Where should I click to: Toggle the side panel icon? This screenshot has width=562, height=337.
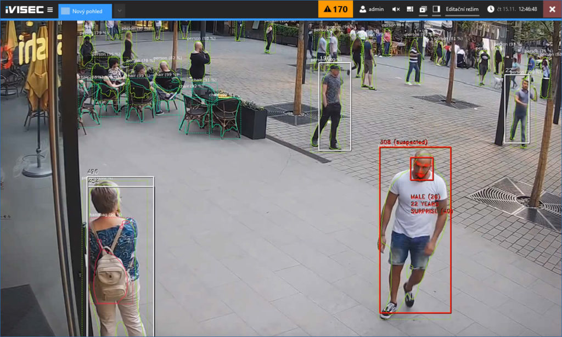pyautogui.click(x=436, y=9)
